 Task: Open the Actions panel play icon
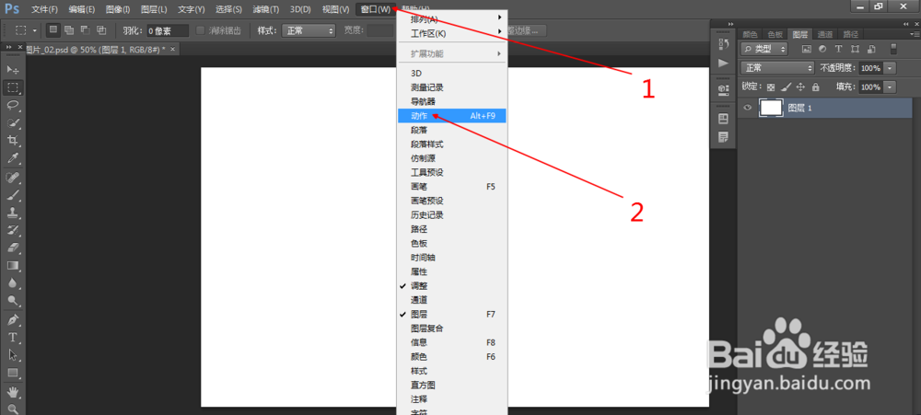[724, 63]
